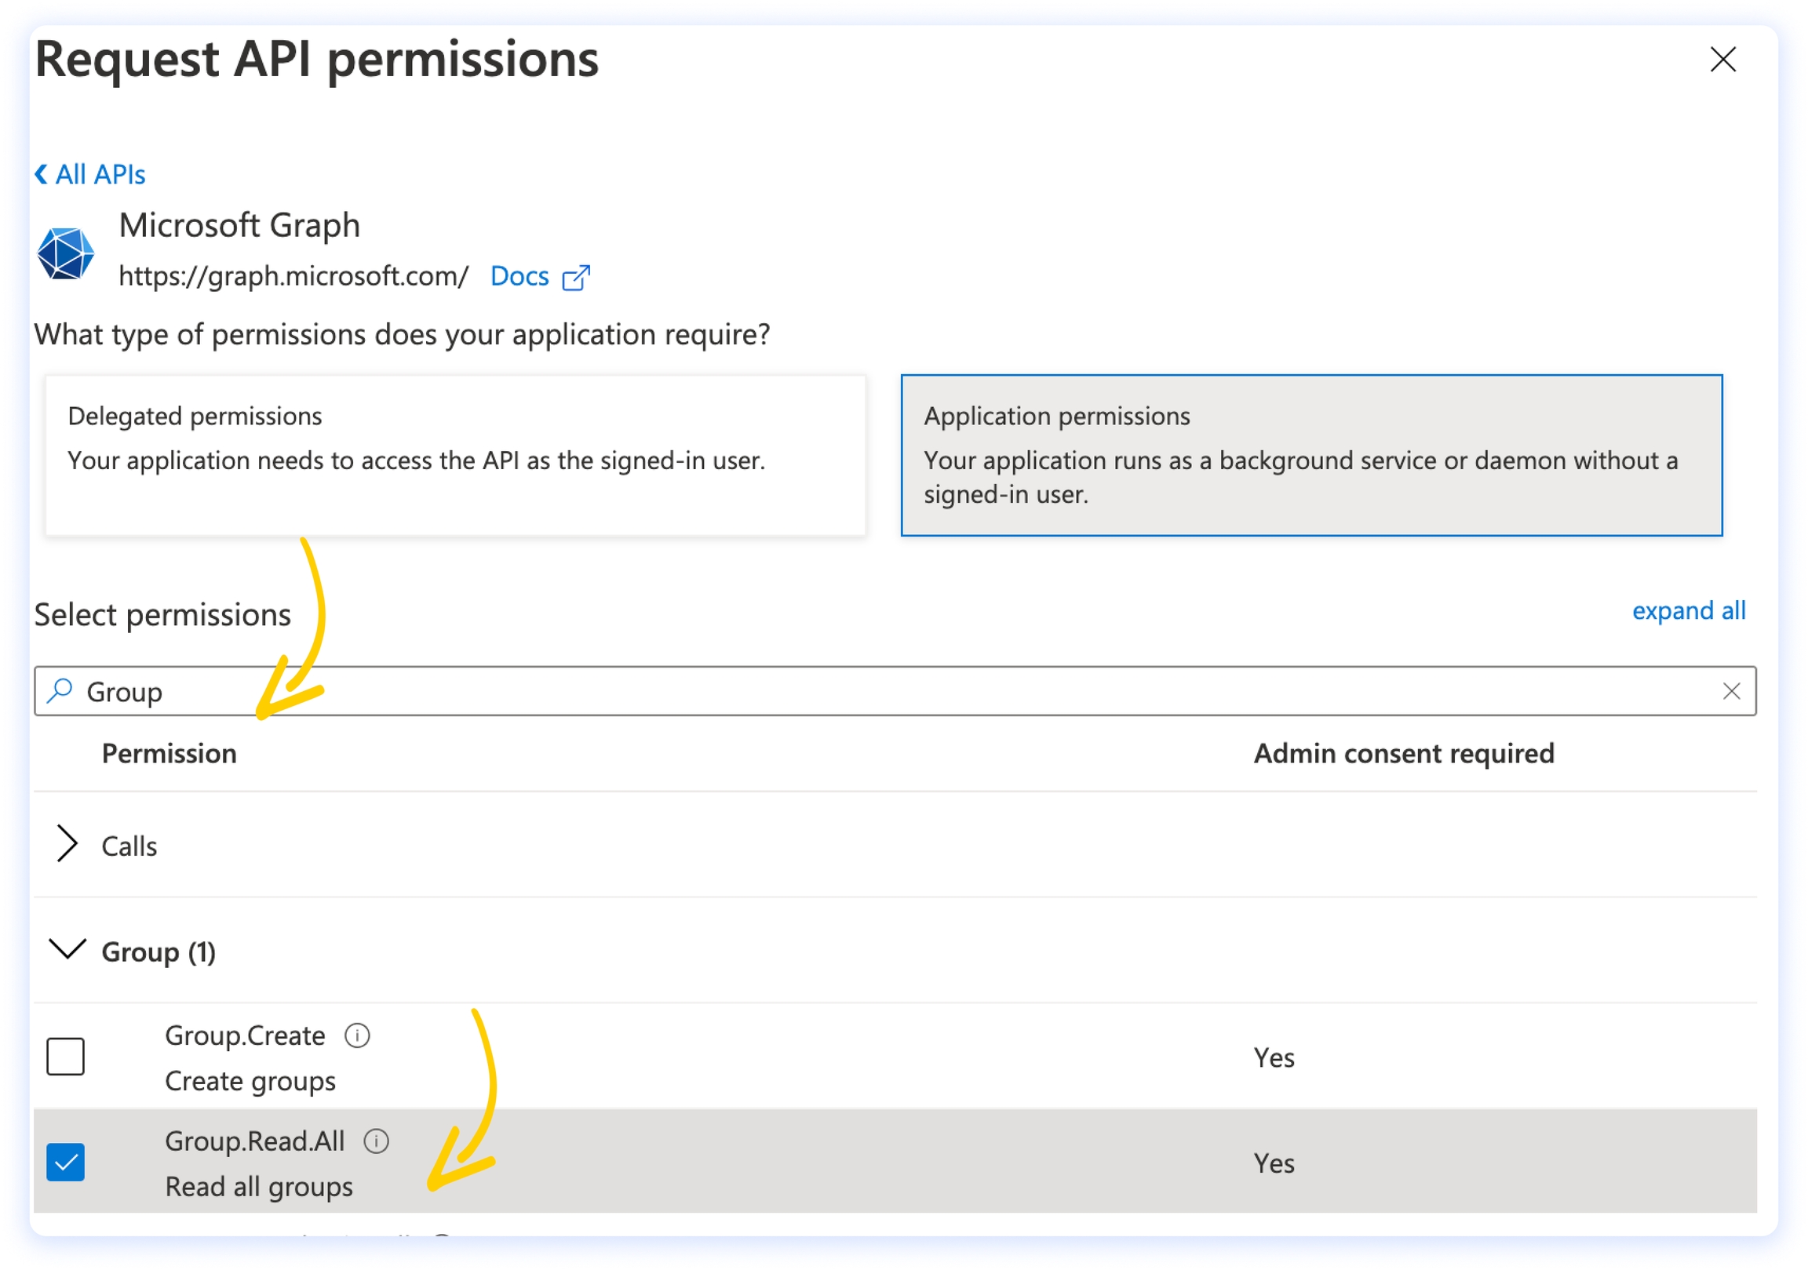Select Application permissions option
Image resolution: width=1808 pixels, height=1270 pixels.
(x=1311, y=456)
